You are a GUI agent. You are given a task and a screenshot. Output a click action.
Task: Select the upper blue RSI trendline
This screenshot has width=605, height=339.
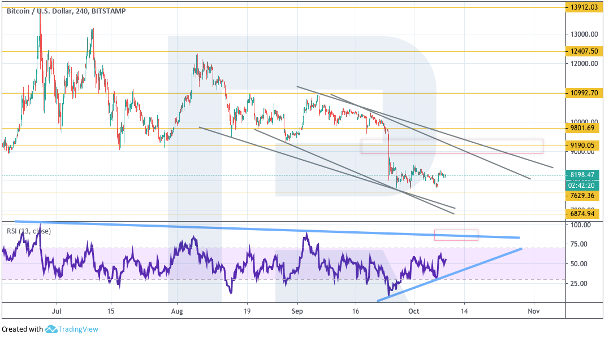(266, 229)
